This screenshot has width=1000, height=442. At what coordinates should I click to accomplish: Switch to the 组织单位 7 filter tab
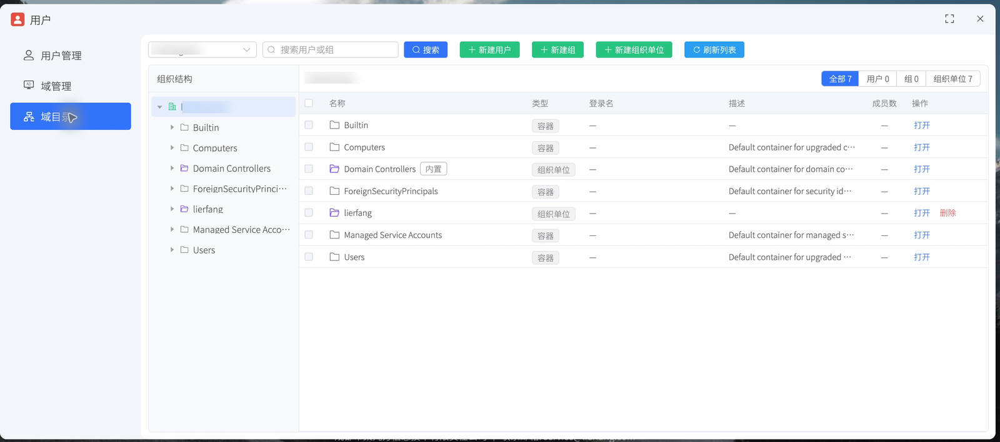click(953, 79)
